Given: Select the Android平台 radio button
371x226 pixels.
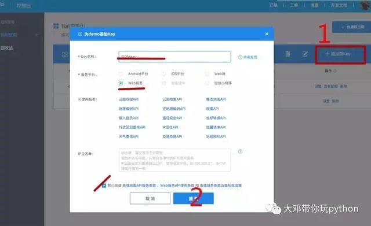Looking at the screenshot, I should pyautogui.click(x=121, y=74).
